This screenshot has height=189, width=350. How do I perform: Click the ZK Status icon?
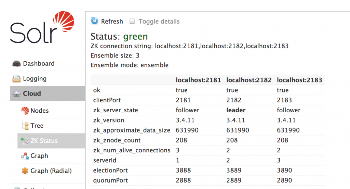[25, 141]
